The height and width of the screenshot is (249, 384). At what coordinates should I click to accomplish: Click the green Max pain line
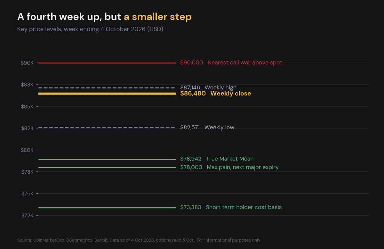(107, 167)
